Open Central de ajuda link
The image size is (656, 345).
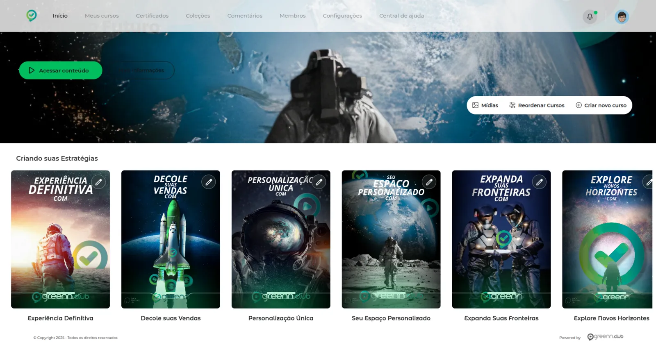pos(401,16)
